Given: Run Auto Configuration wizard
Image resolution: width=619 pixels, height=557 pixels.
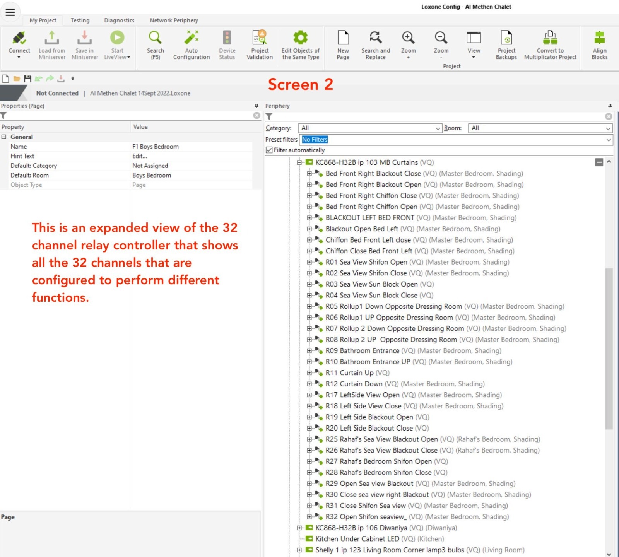Looking at the screenshot, I should click(191, 39).
